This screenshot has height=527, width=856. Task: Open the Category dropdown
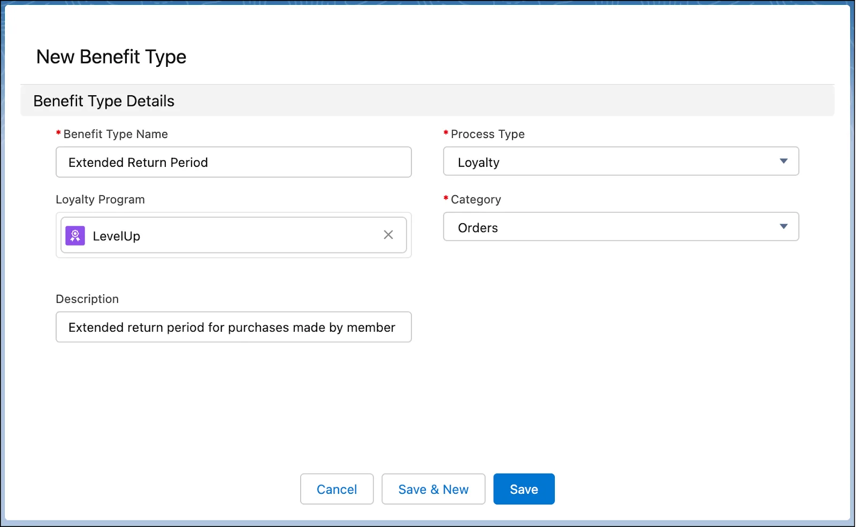click(x=621, y=227)
